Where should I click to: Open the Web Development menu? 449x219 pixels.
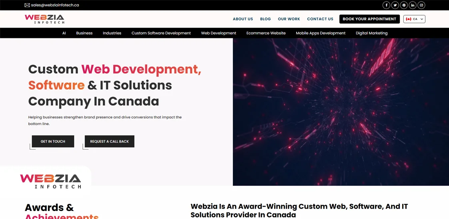[218, 33]
